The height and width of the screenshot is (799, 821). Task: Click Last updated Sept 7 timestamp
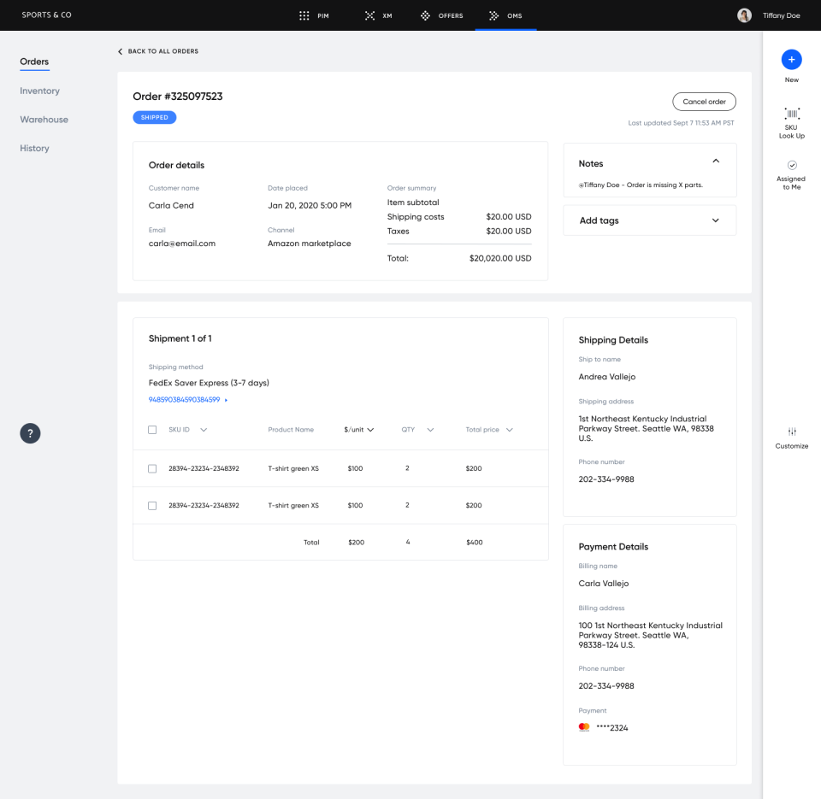coord(681,123)
